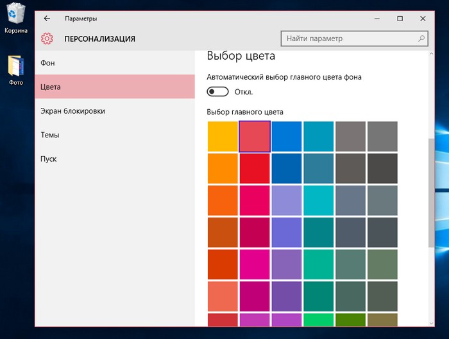Go to the Темы section

tap(50, 135)
